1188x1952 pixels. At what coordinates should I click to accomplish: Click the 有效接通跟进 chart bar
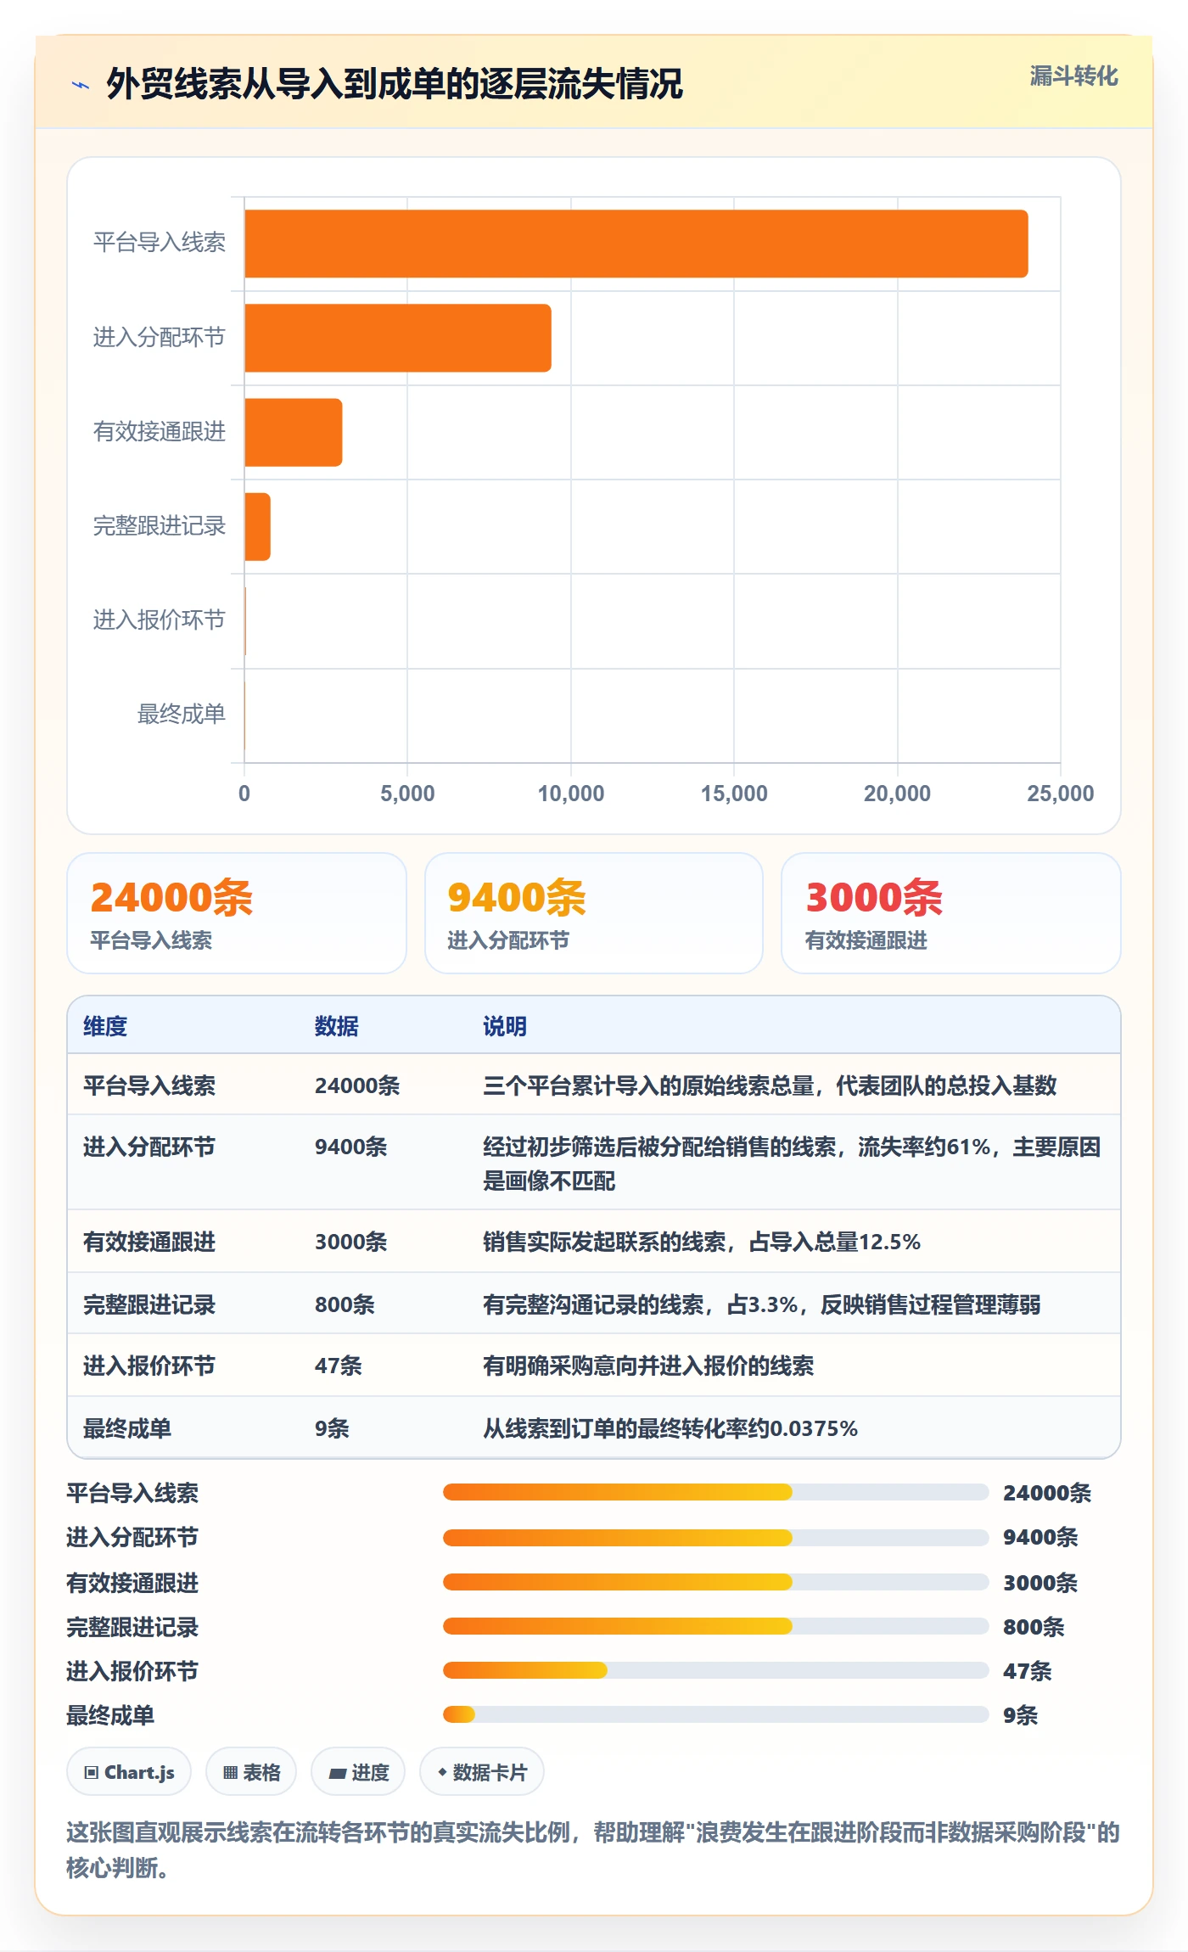click(x=294, y=432)
